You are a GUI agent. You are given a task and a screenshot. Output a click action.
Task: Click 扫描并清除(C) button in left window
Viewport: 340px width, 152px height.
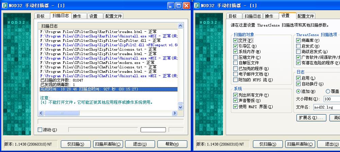(108, 144)
